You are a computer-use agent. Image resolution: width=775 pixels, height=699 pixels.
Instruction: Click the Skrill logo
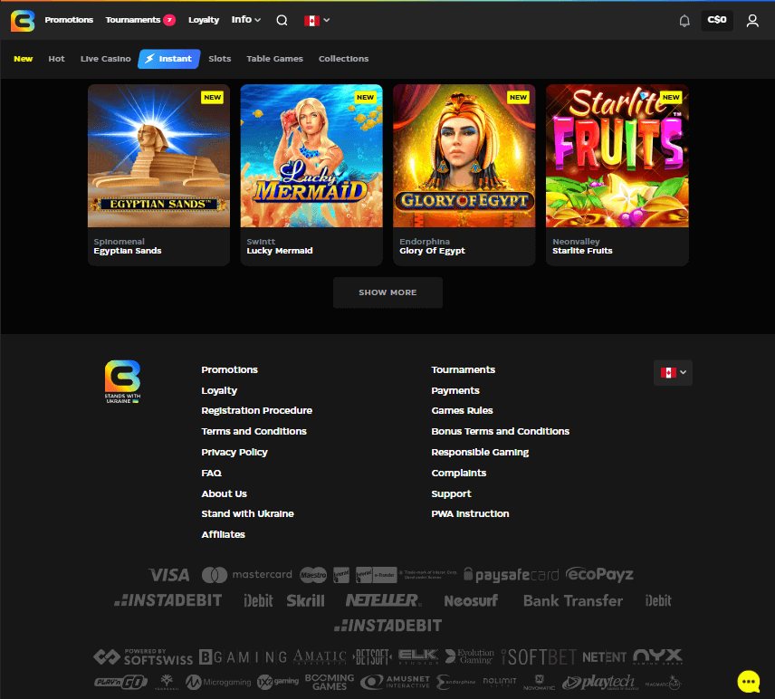click(x=305, y=600)
